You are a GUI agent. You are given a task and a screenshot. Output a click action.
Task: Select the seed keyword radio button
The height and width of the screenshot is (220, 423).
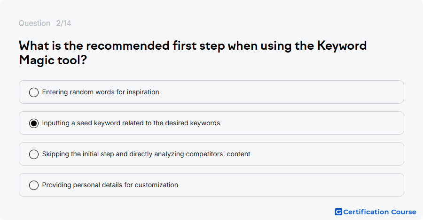(34, 123)
